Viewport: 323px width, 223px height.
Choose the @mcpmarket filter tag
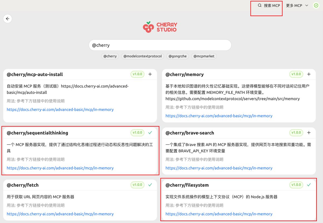pos(204,56)
